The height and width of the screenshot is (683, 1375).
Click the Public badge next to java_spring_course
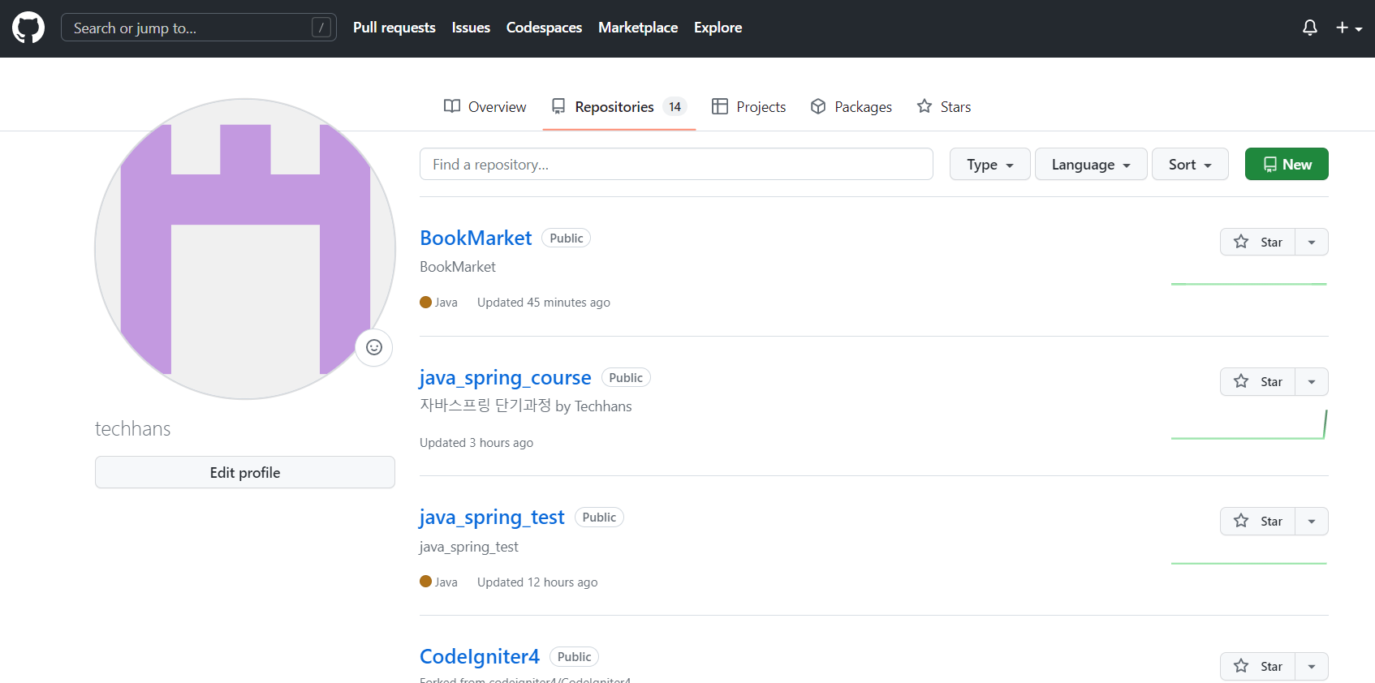626,377
